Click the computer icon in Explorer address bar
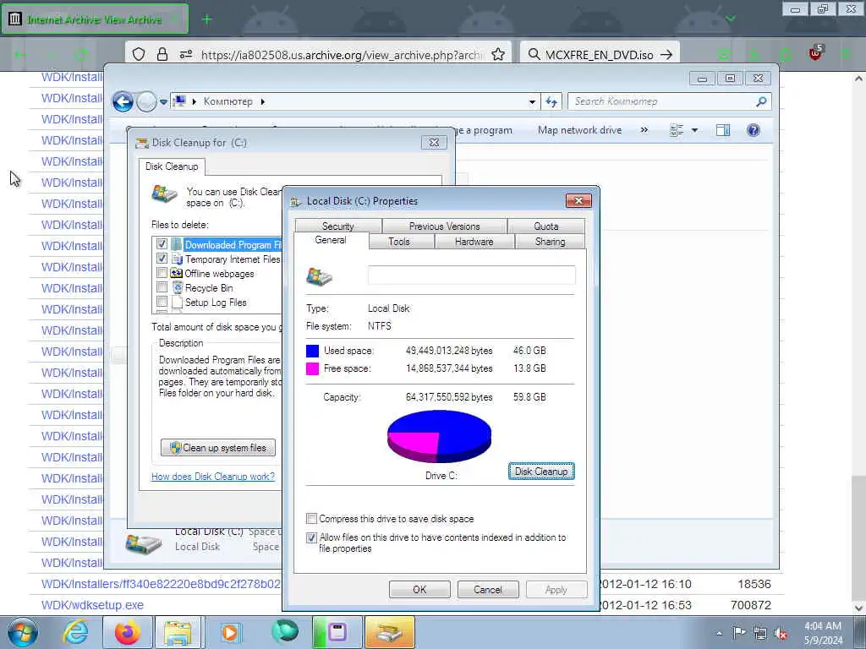Screen dimensions: 866x649 tap(179, 101)
